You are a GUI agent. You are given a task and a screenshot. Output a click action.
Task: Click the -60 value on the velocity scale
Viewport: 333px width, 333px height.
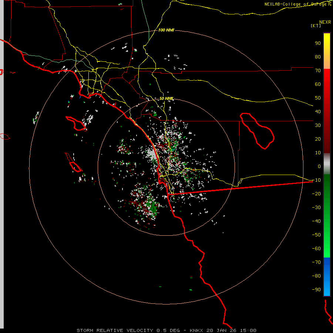[x=316, y=249]
